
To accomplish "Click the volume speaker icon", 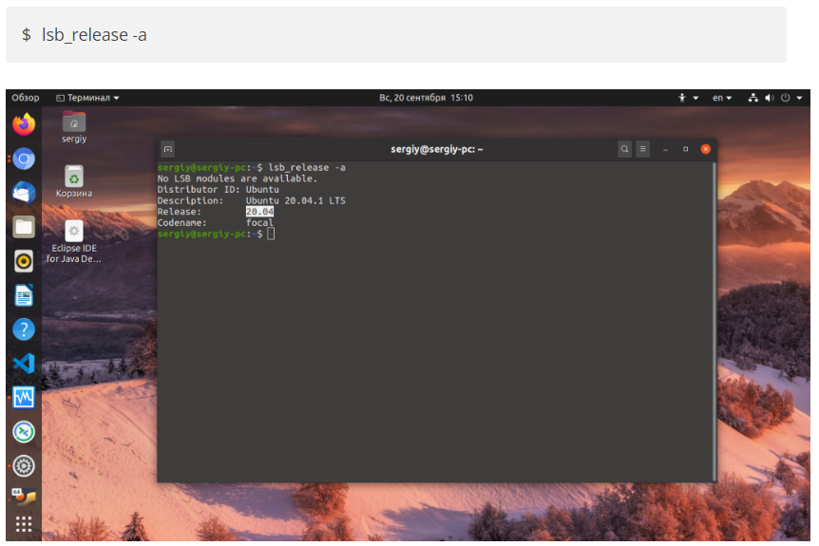I will click(x=769, y=98).
